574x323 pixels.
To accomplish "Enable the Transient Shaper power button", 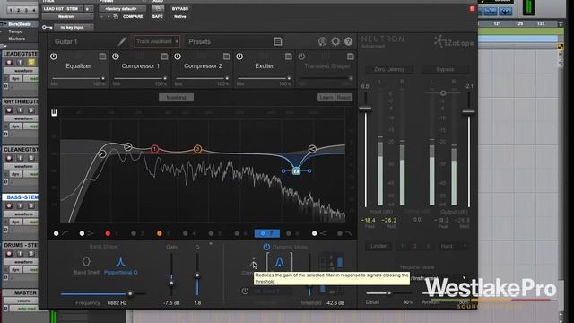I will tap(301, 57).
